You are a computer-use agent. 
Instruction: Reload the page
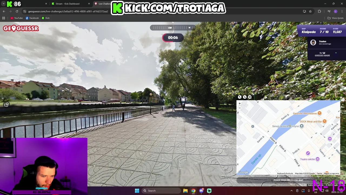pos(17,11)
